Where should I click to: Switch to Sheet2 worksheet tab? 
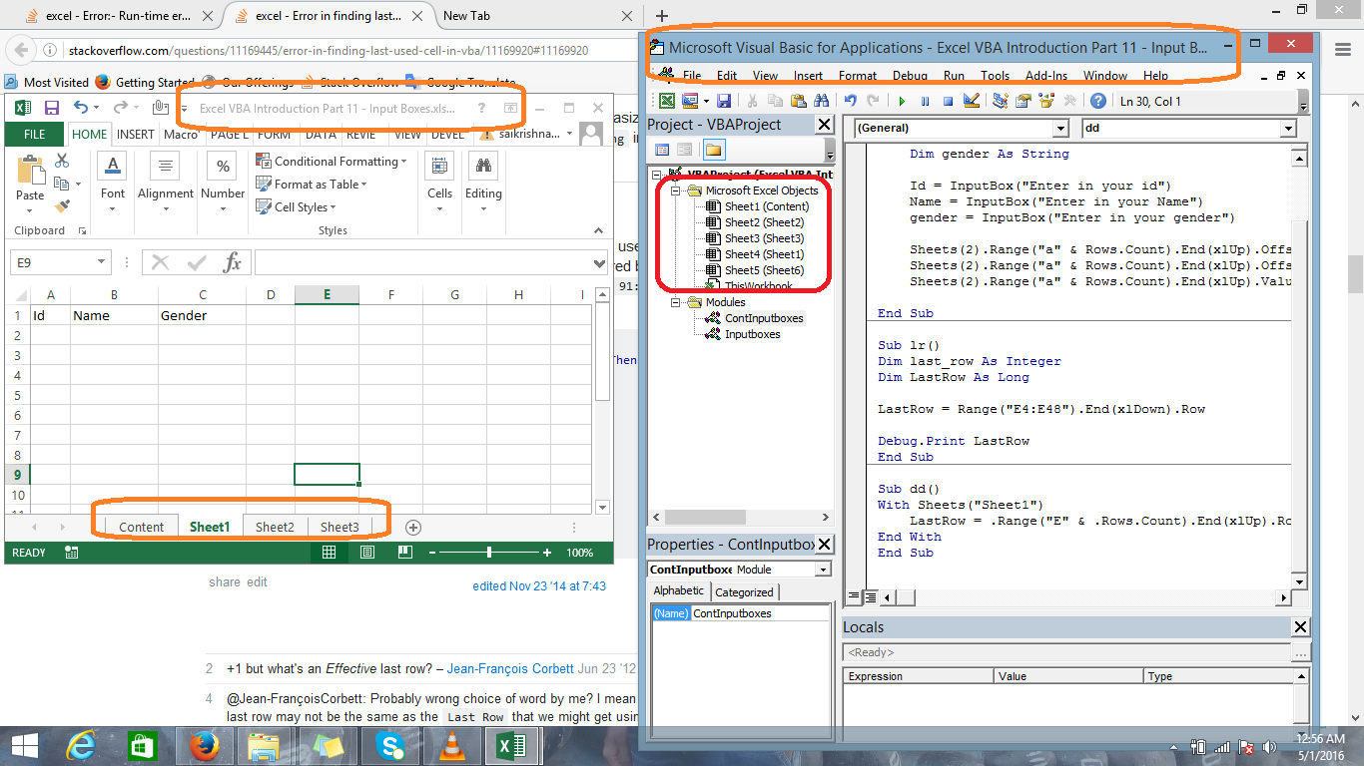click(x=275, y=527)
